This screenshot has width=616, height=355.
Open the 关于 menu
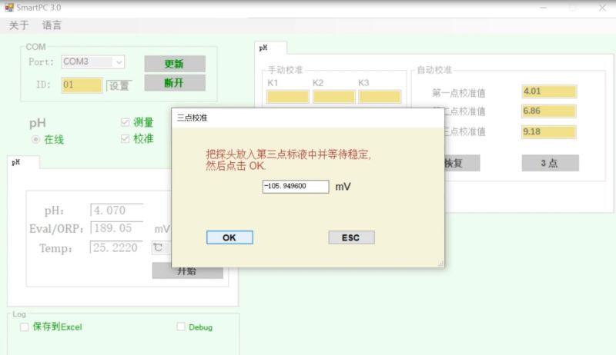18,25
